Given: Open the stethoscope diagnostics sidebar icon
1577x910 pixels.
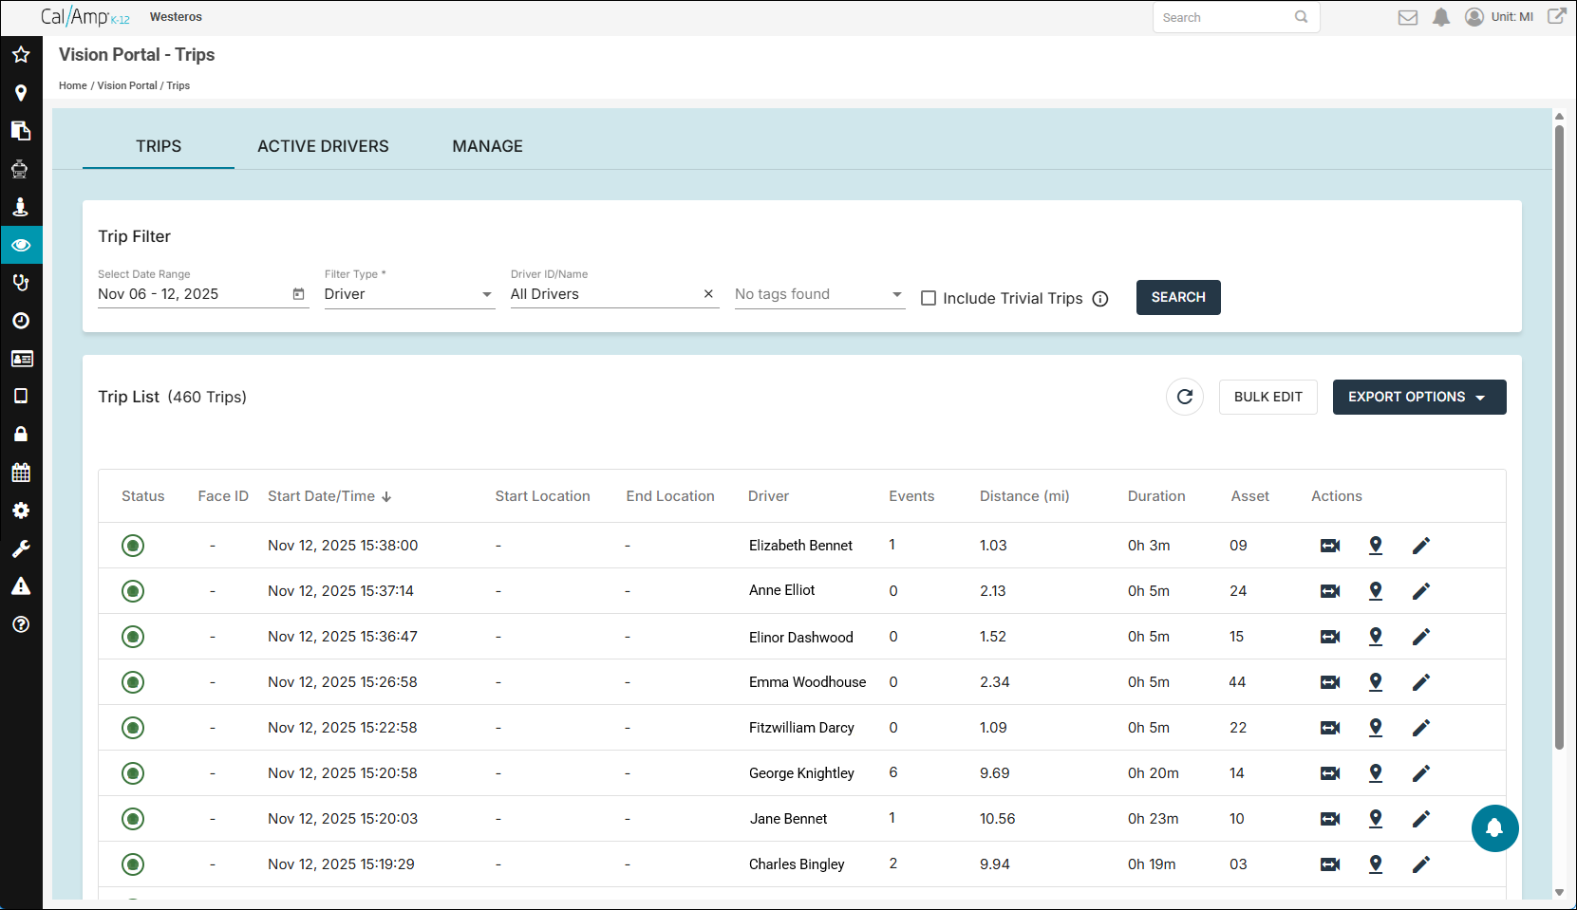Looking at the screenshot, I should [21, 283].
